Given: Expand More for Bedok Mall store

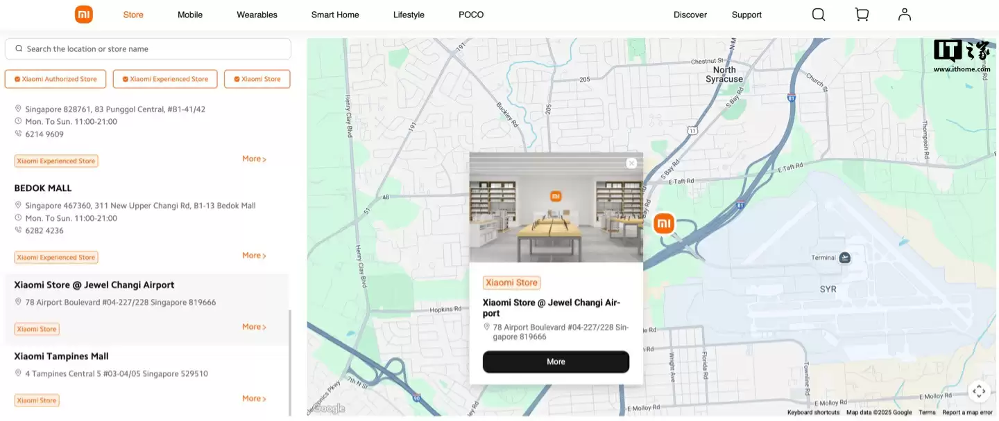Looking at the screenshot, I should [254, 256].
